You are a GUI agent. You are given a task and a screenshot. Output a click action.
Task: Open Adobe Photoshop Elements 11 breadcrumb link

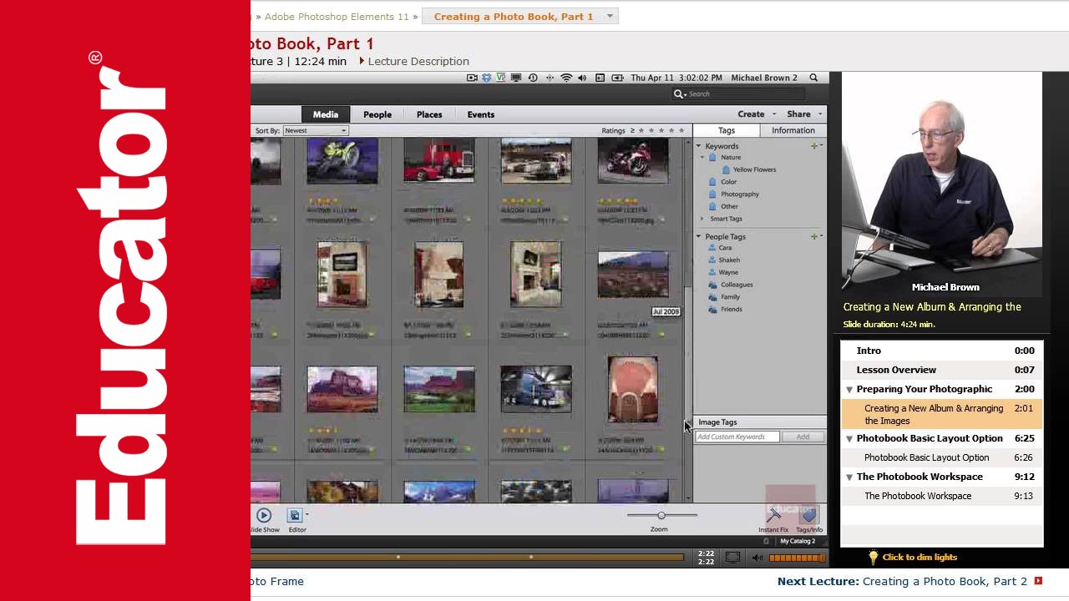[337, 17]
